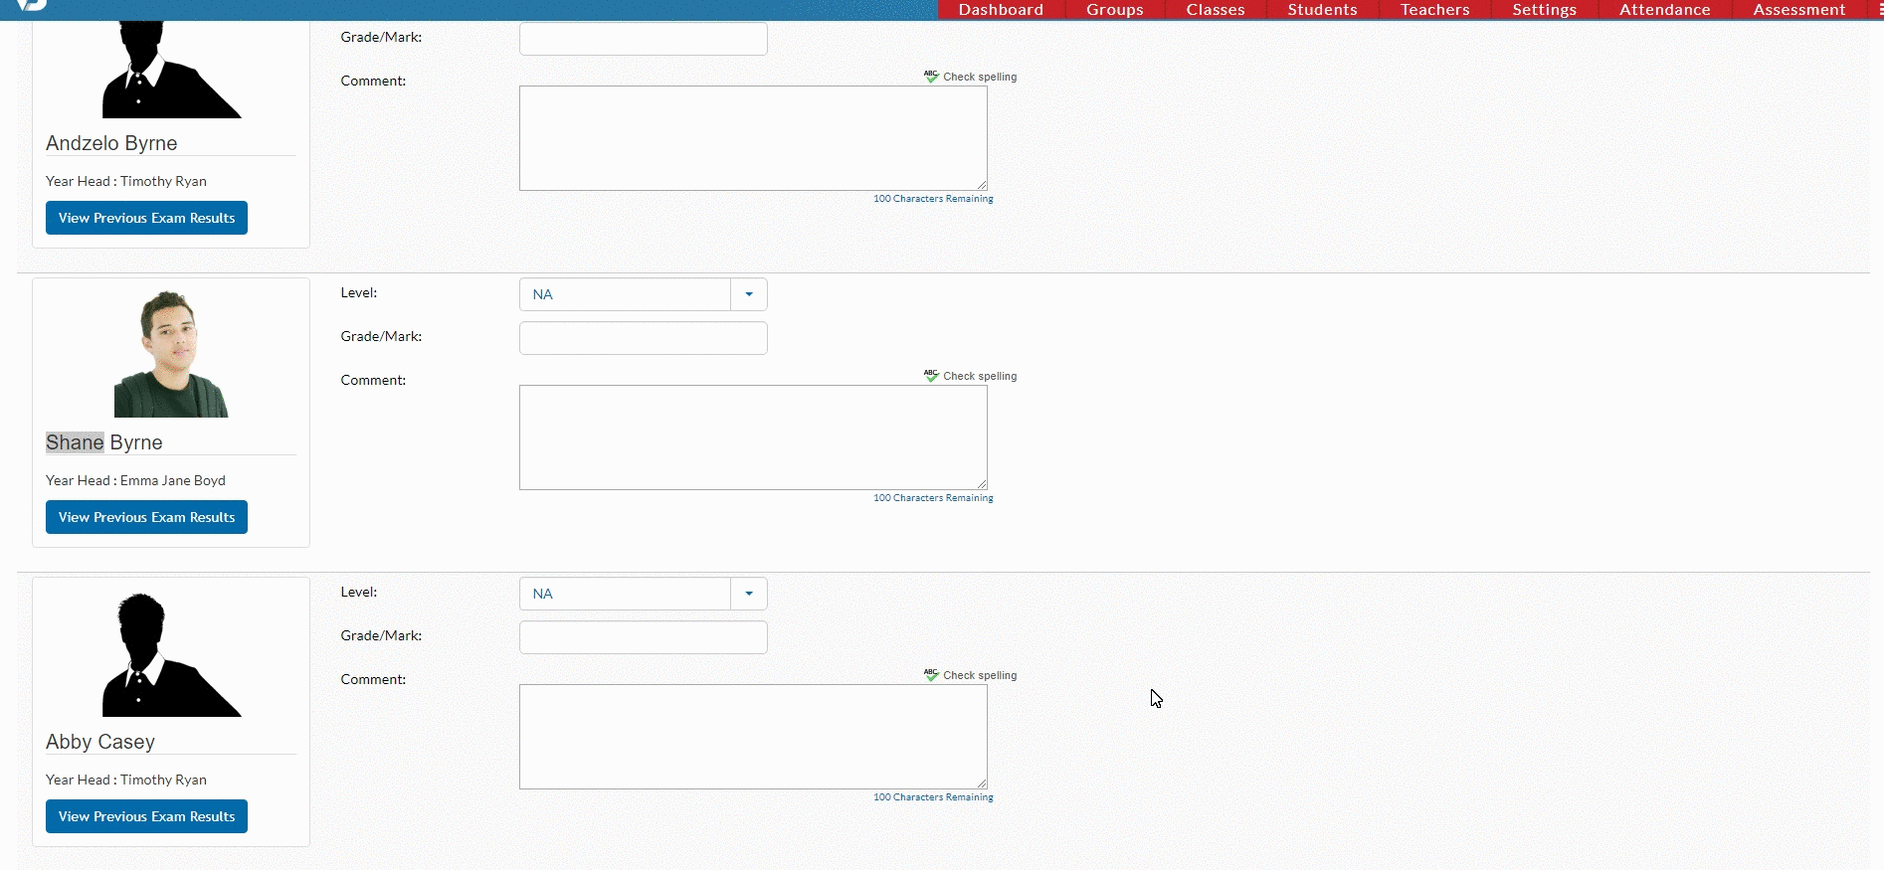1884x870 pixels.
Task: Click the name Andzelo Byrne
Action: pyautogui.click(x=111, y=143)
